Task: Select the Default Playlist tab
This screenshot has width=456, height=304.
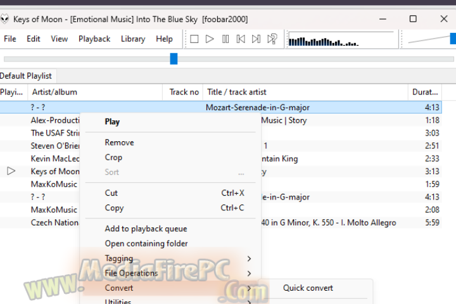Action: 26,76
